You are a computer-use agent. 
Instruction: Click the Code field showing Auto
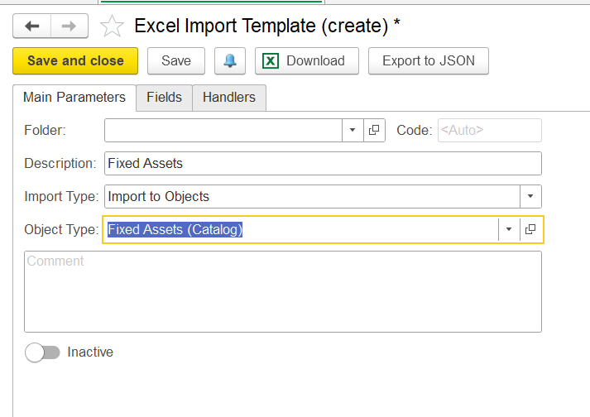490,130
